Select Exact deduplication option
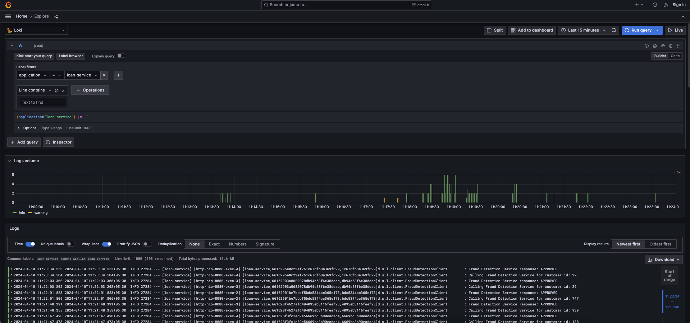 [214, 244]
